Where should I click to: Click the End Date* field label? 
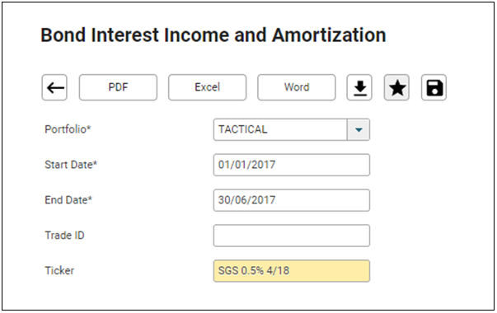[x=68, y=200]
